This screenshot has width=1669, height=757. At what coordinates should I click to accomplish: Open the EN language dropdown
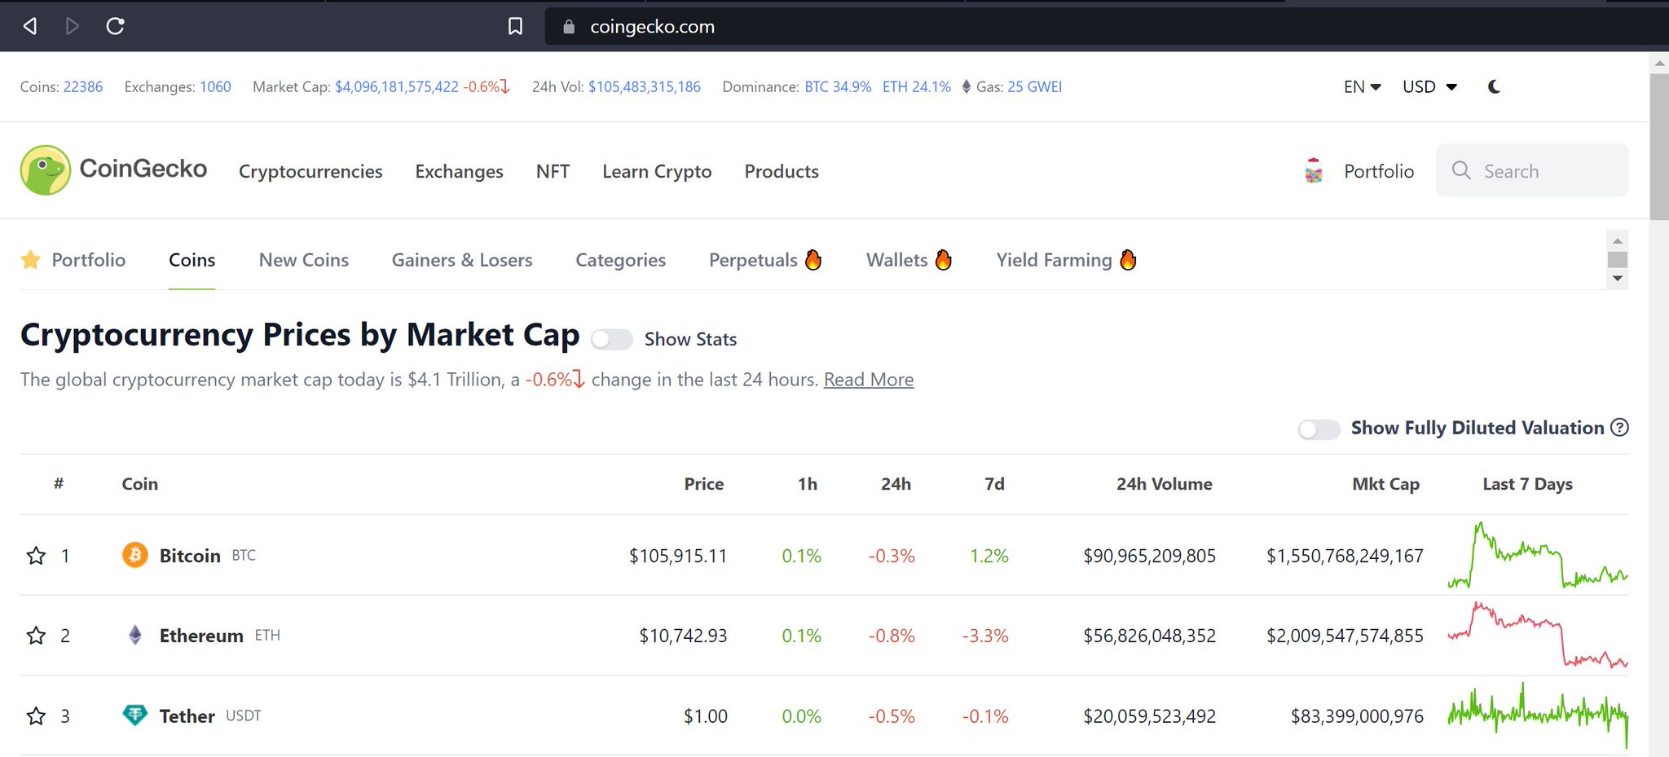(x=1362, y=86)
